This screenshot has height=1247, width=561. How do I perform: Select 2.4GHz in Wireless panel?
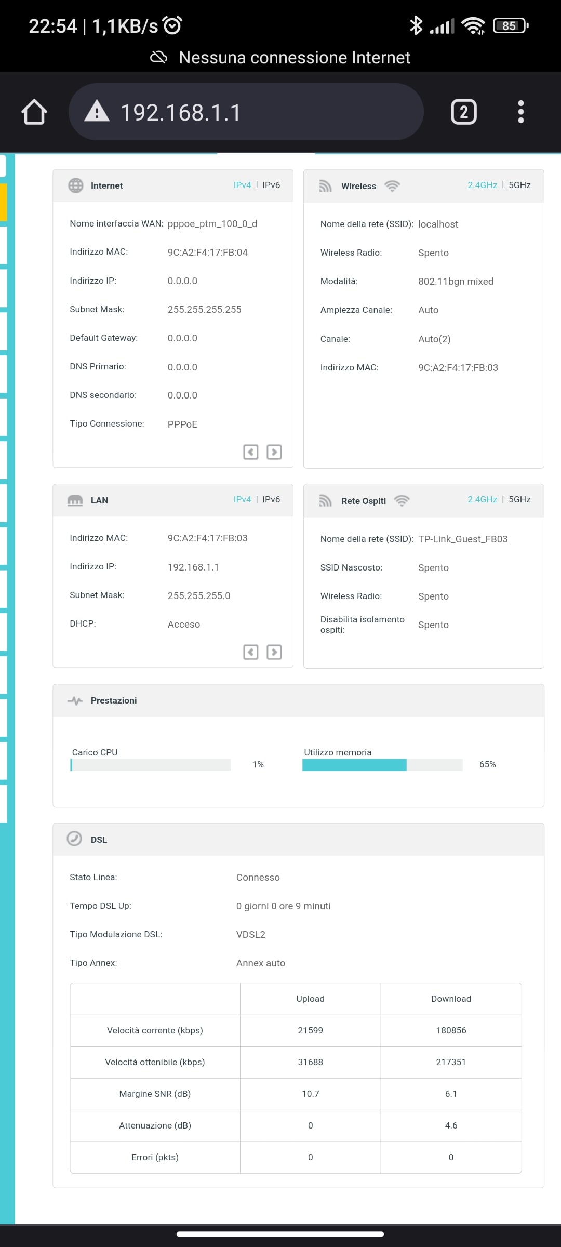[482, 185]
